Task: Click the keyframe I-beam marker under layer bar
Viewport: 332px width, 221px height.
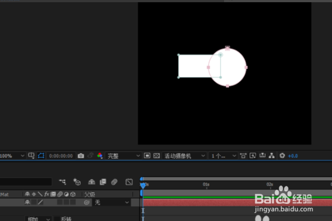Action: point(143,211)
